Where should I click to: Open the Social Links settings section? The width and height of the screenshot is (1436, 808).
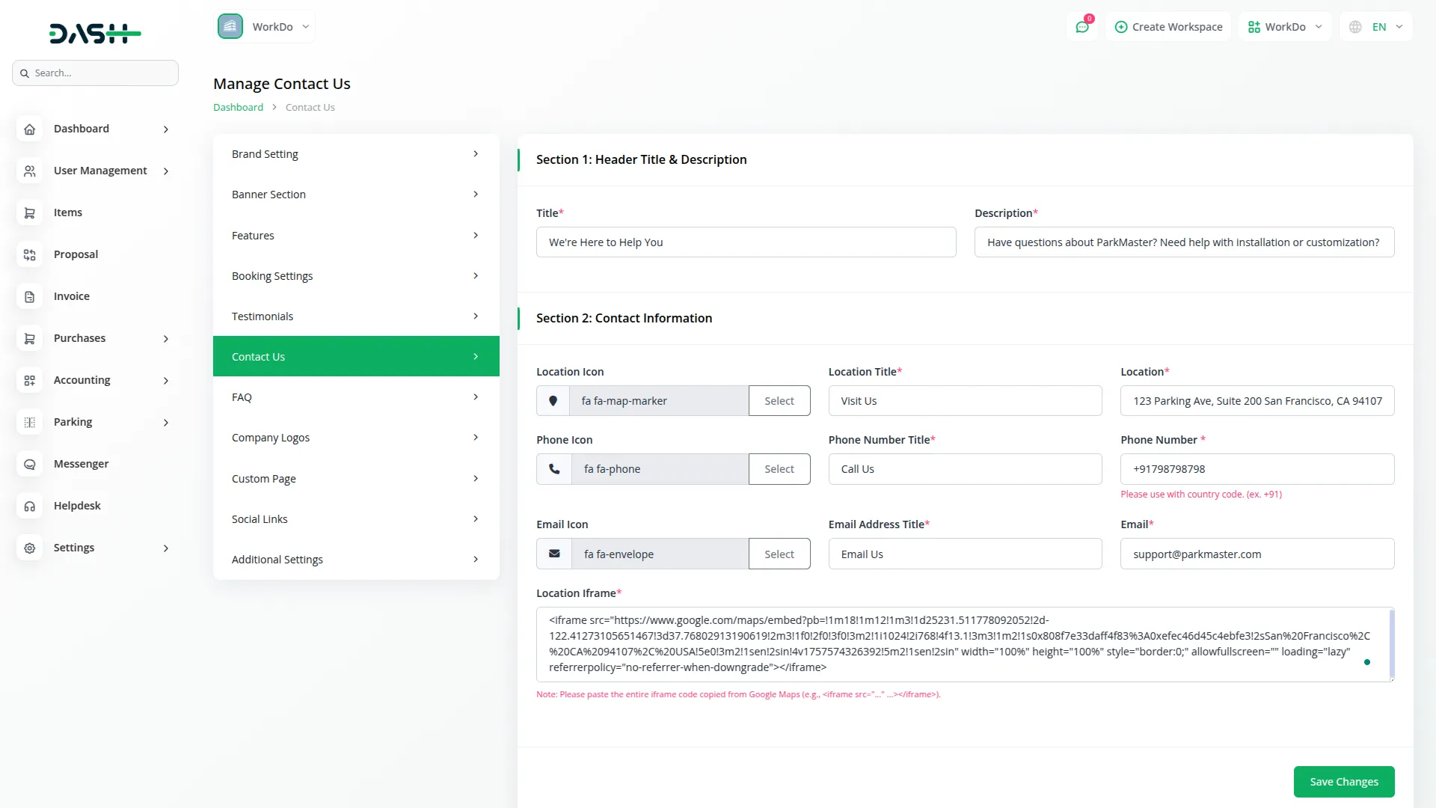click(356, 519)
